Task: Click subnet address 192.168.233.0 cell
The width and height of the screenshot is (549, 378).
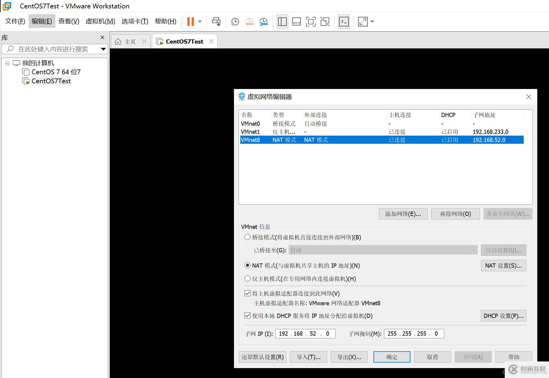Action: [x=490, y=132]
